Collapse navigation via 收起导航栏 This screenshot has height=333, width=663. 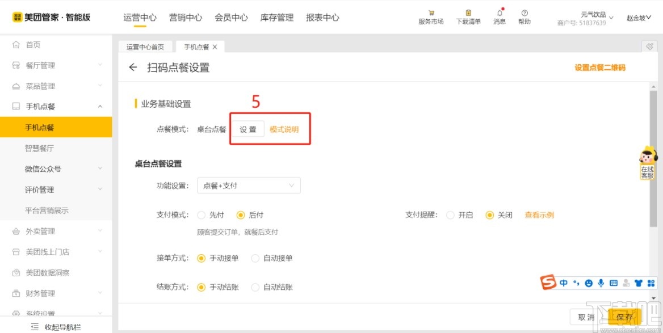coord(56,327)
